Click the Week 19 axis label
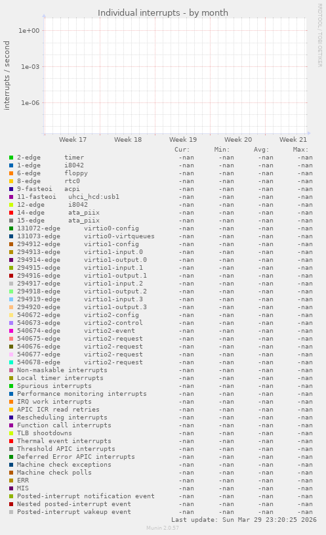The width and height of the screenshot is (326, 535). point(183,140)
